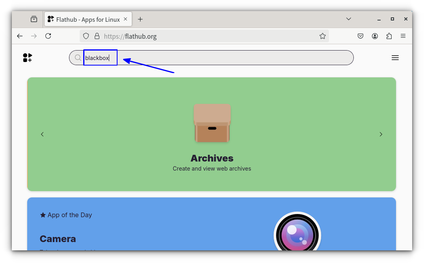Click the shield tracking protection icon
The height and width of the screenshot is (263, 424).
[86, 36]
